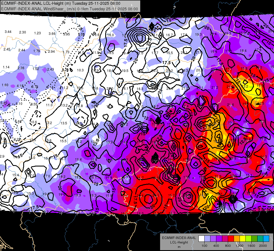This screenshot has height=251, width=274.
Task: Select the red legend color swatch
Action: click(231, 239)
